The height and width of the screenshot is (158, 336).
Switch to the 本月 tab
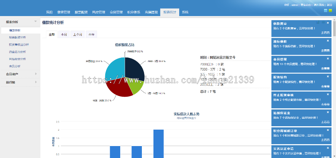point(64,34)
